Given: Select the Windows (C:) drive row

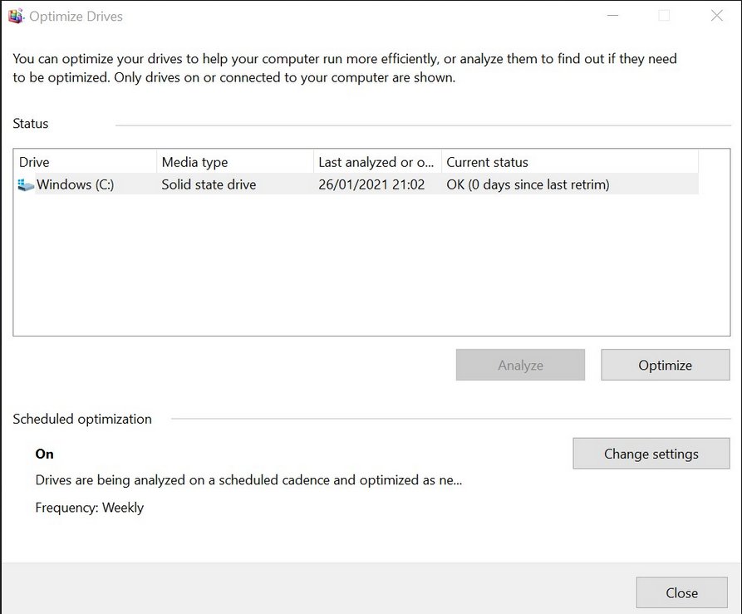Looking at the screenshot, I should pyautogui.click(x=357, y=184).
